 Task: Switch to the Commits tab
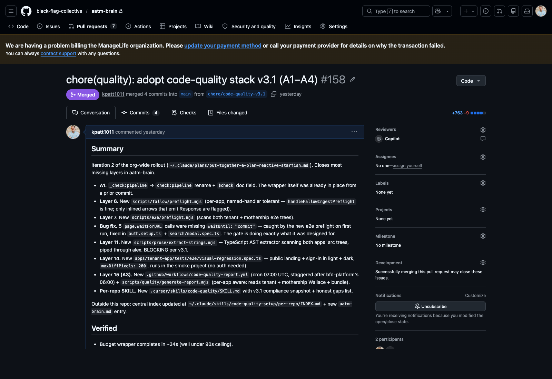tap(140, 113)
